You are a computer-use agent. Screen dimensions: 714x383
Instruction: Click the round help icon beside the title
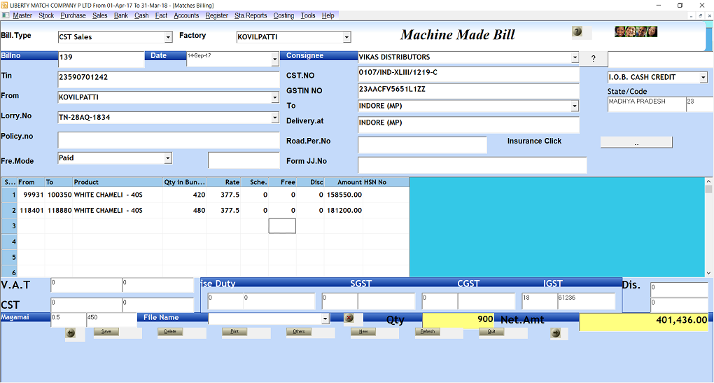pyautogui.click(x=577, y=32)
